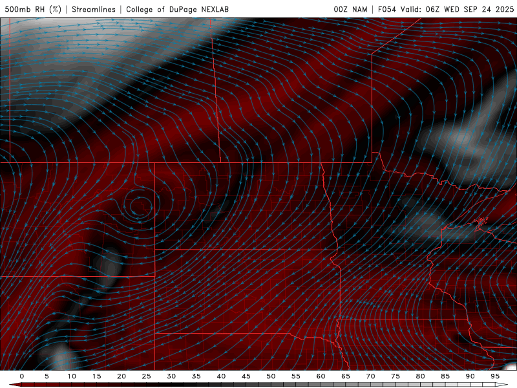Click the "00Z NAM" model run label
The height and width of the screenshot is (388, 517).
click(x=350, y=9)
